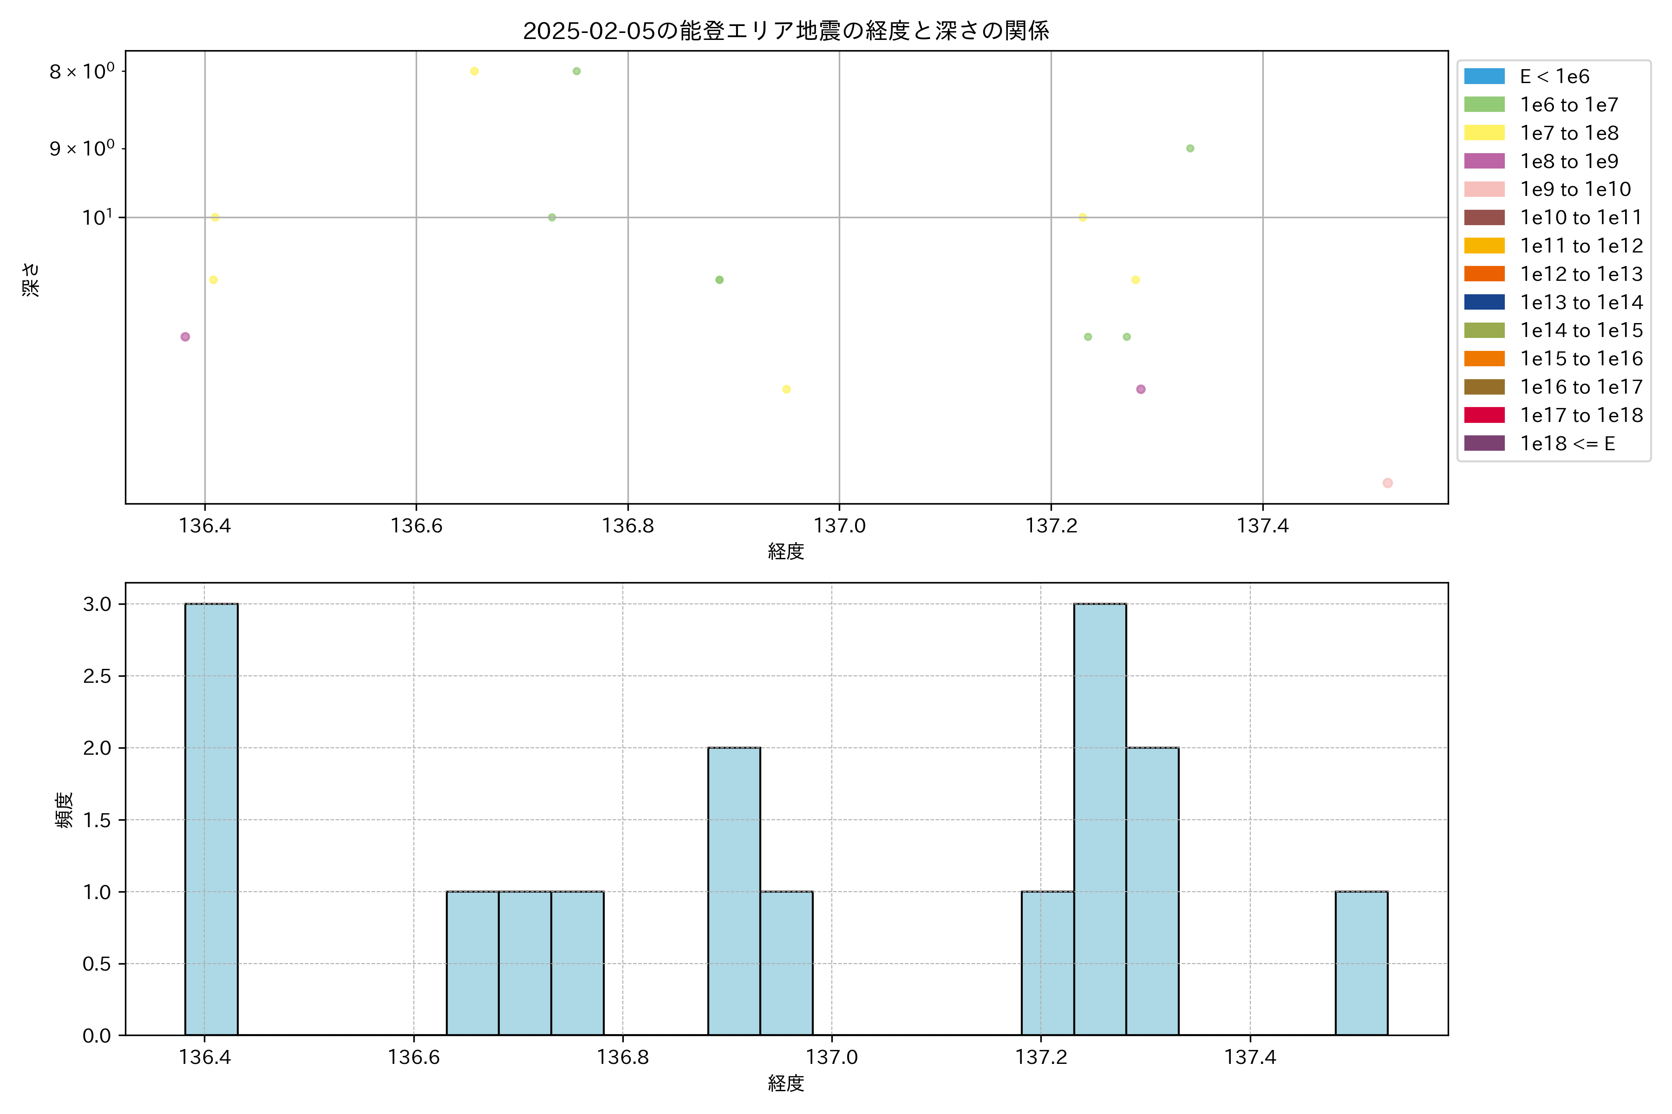Click the blue 'E < 1e6' legend swatch
The image size is (1672, 1114).
pyautogui.click(x=1484, y=76)
